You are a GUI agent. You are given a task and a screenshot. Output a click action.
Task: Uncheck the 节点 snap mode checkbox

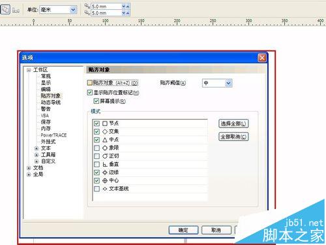[96, 123]
